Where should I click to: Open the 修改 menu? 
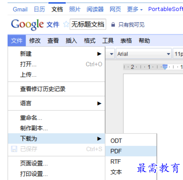coord(35,40)
